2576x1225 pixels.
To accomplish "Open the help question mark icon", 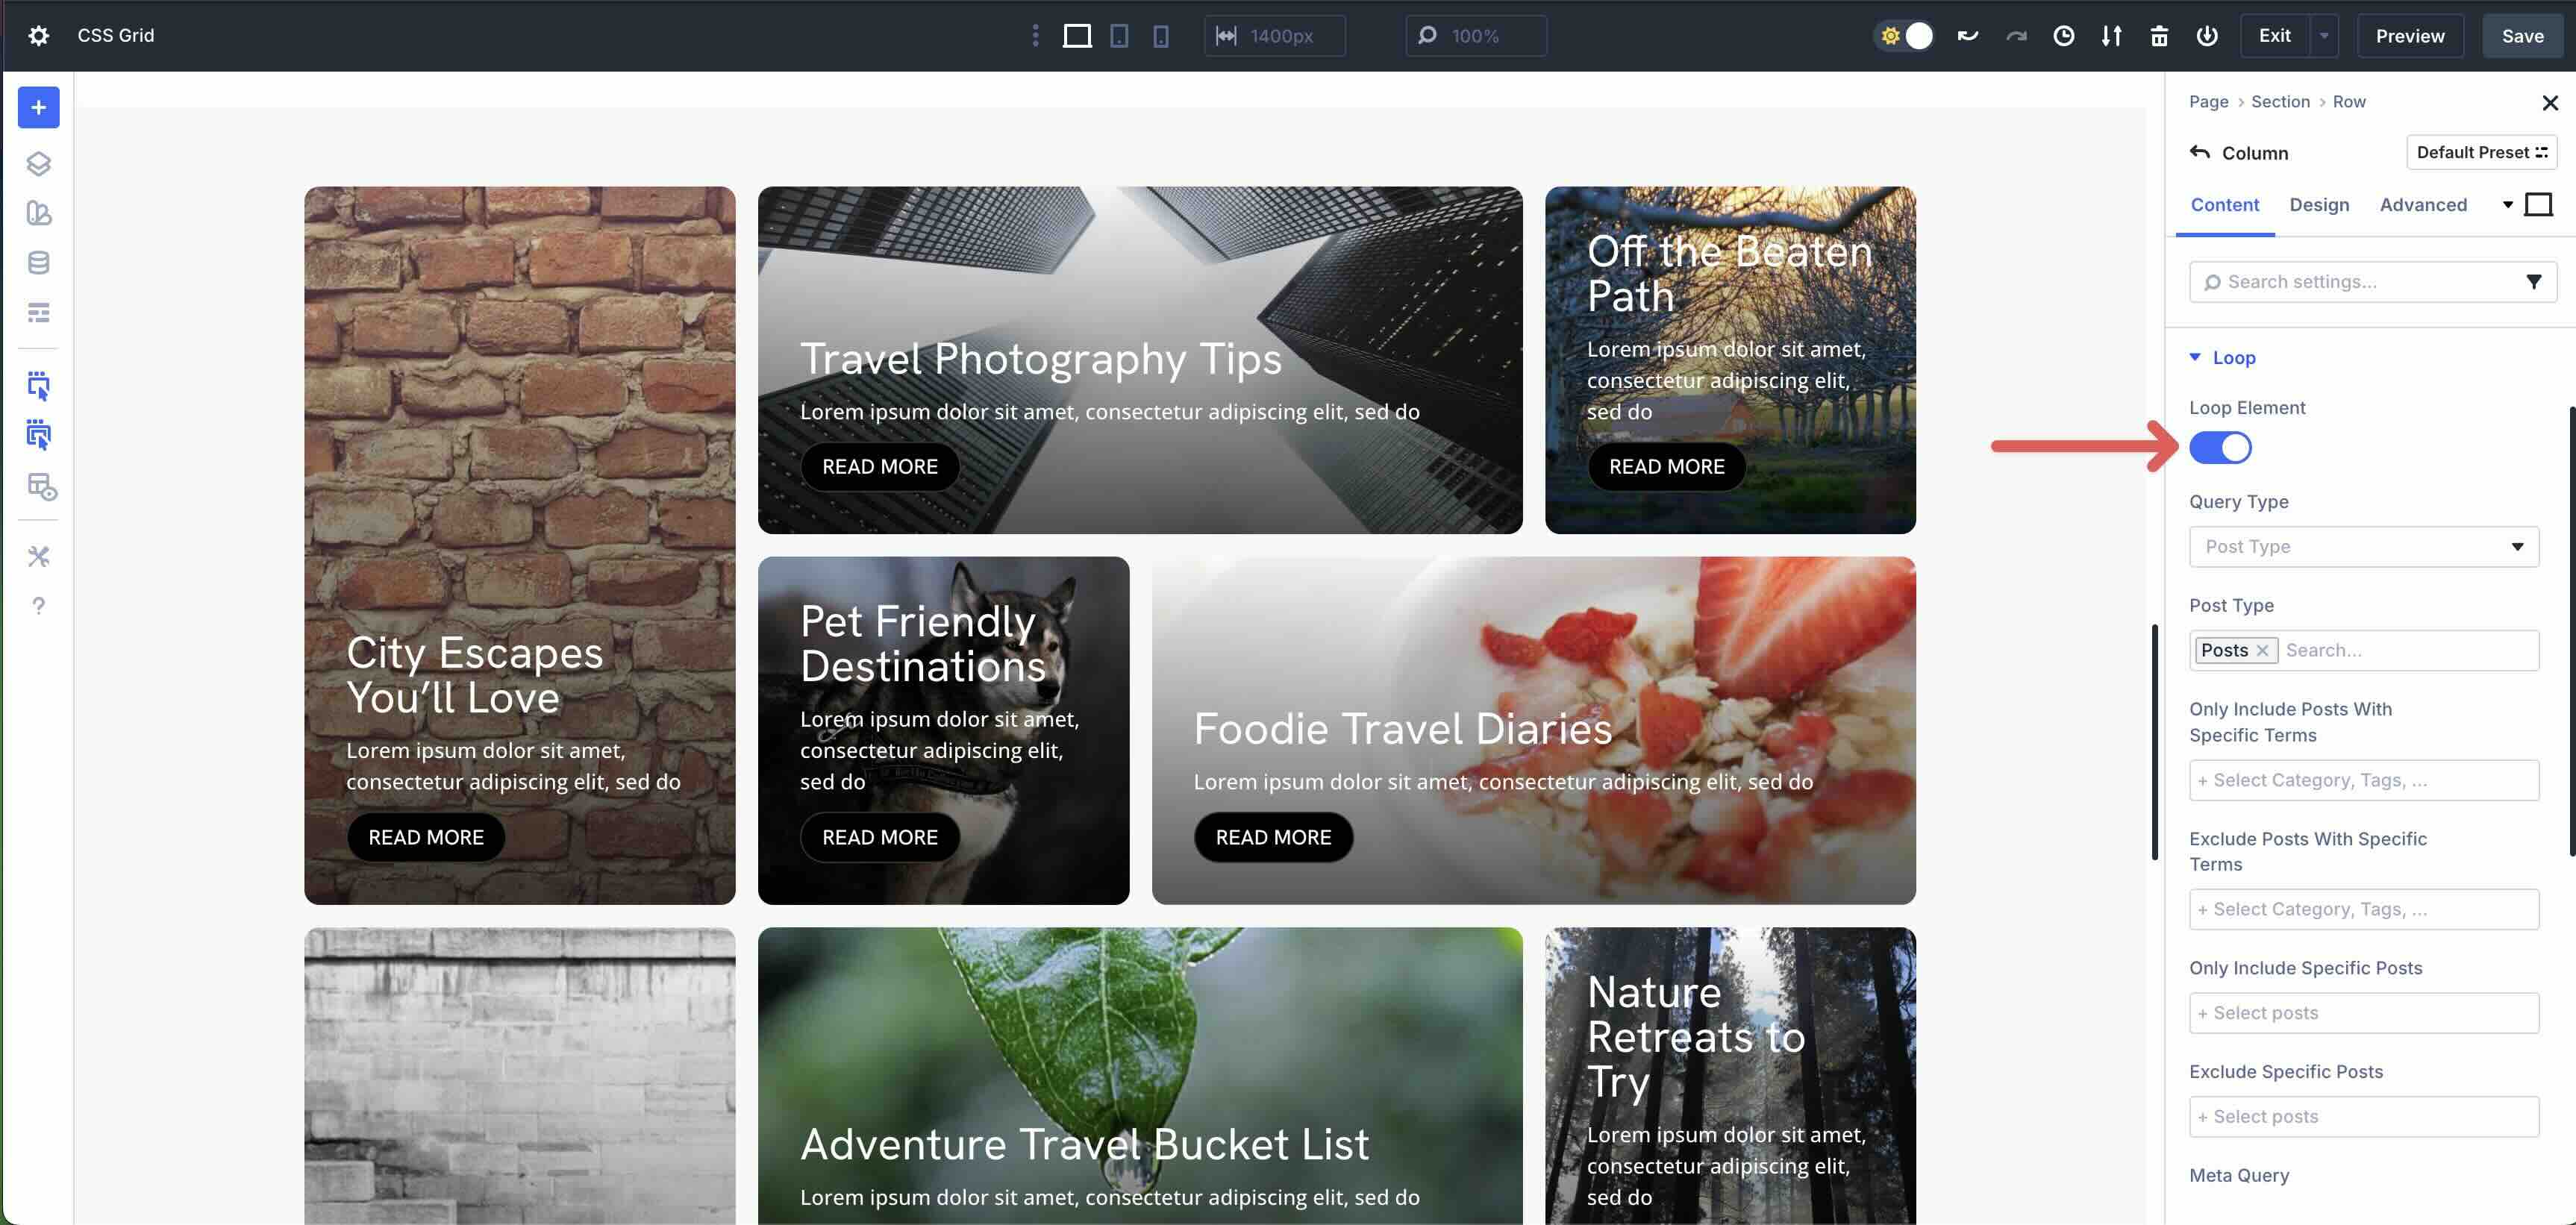I will pos(38,605).
